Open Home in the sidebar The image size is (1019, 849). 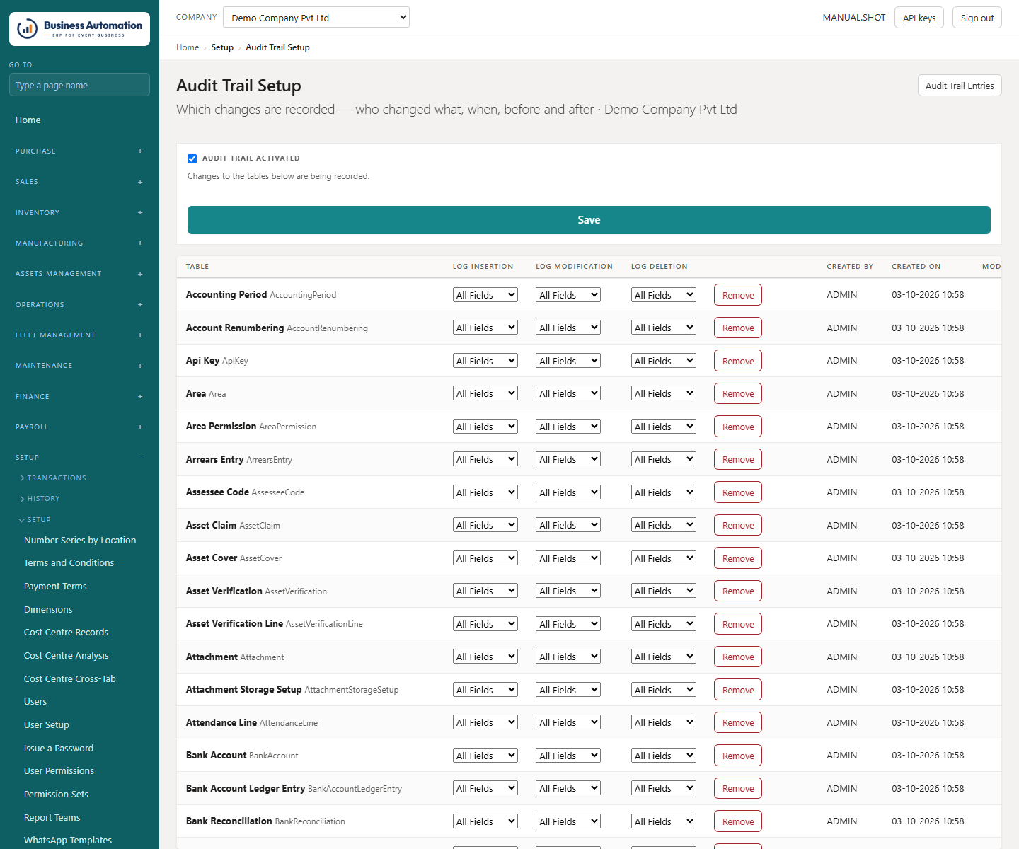click(28, 120)
